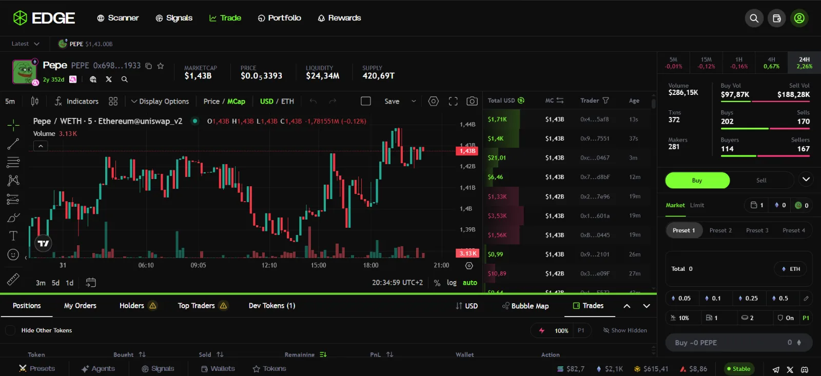Image resolution: width=821 pixels, height=376 pixels.
Task: Open the green user profile icon
Action: point(799,18)
